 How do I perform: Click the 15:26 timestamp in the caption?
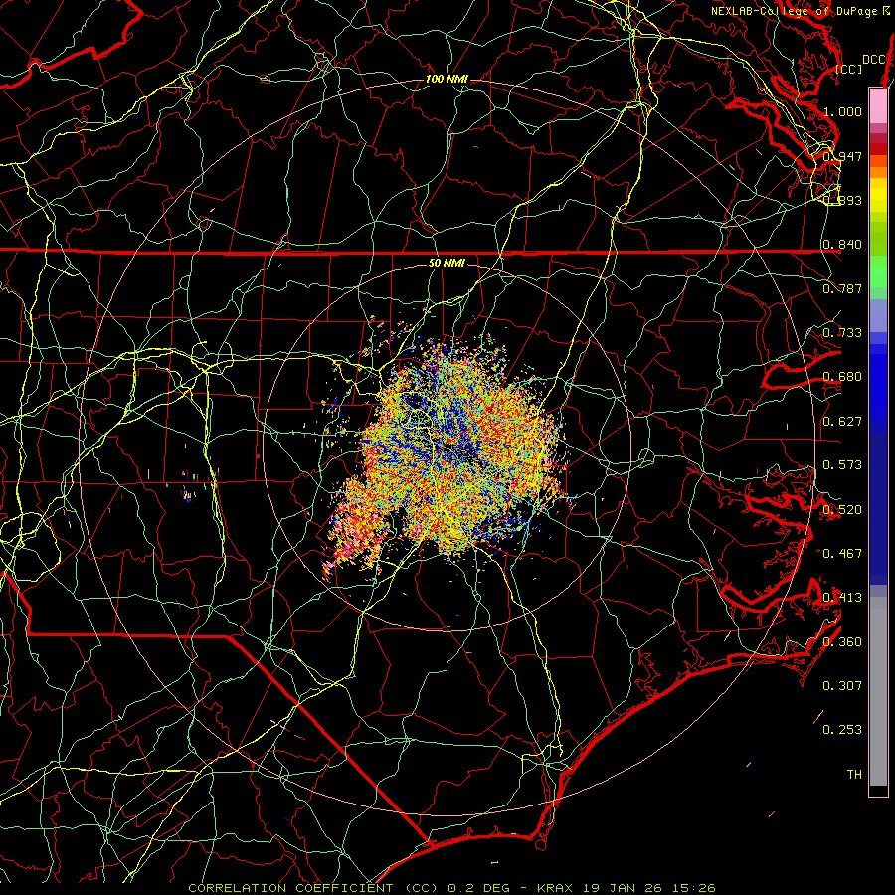click(692, 888)
